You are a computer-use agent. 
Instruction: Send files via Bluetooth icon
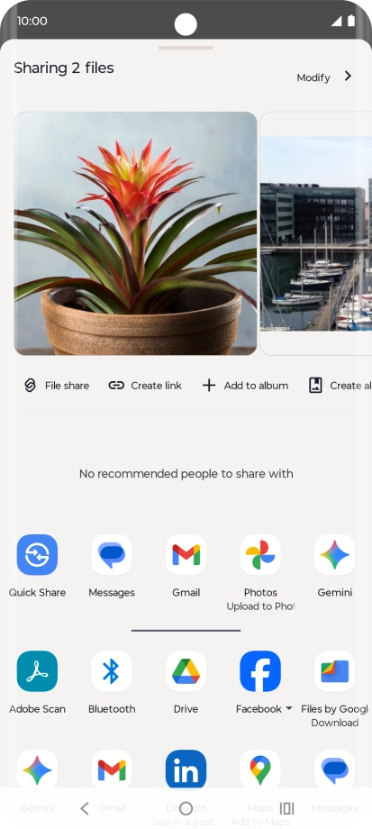click(x=112, y=671)
